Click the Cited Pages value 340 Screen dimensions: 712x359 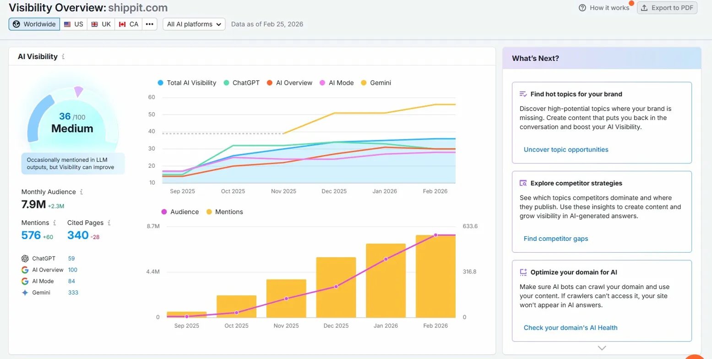(78, 235)
